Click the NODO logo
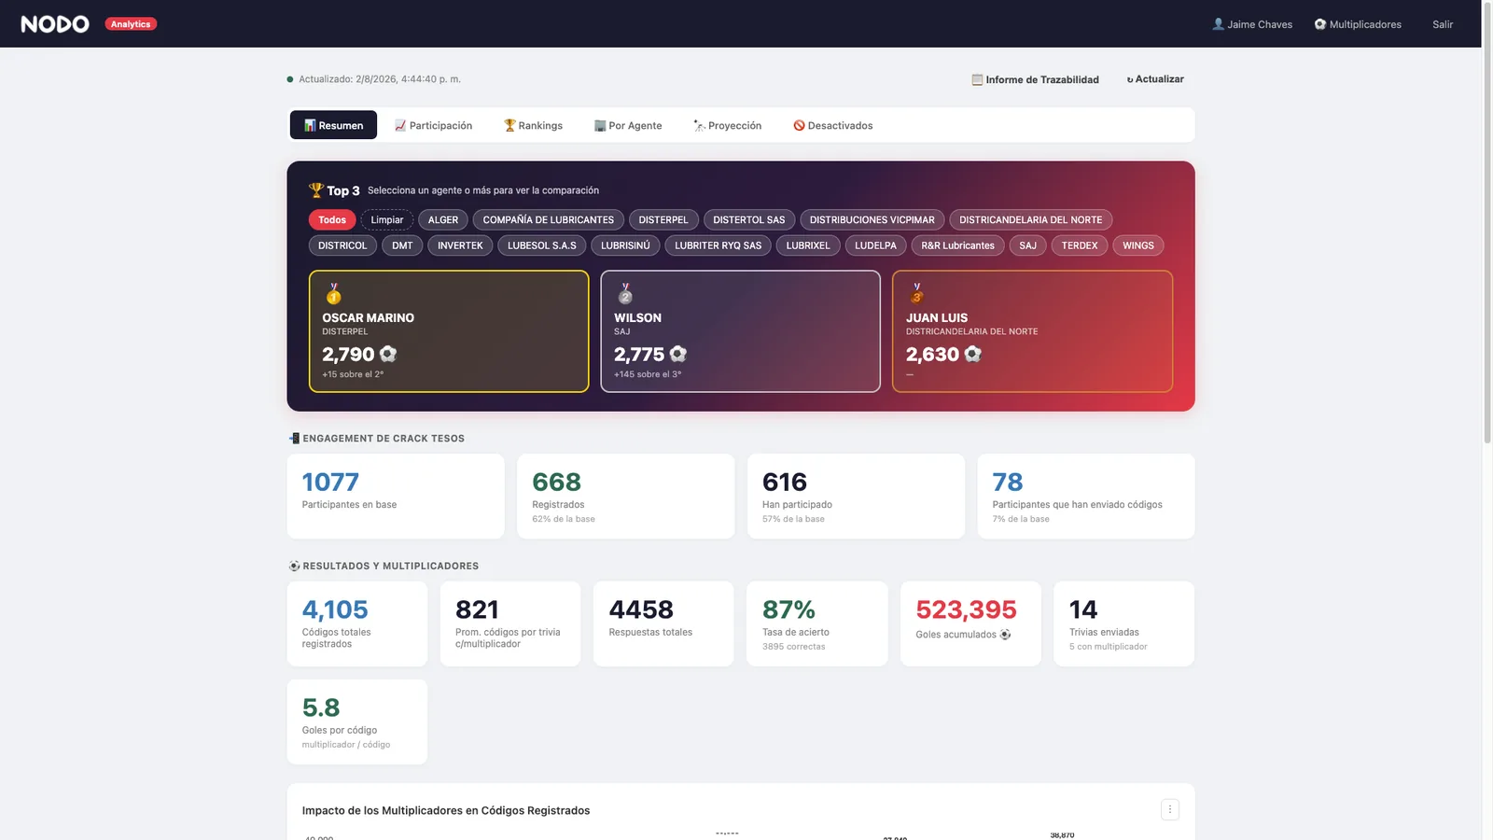The image size is (1493, 840). 55,24
